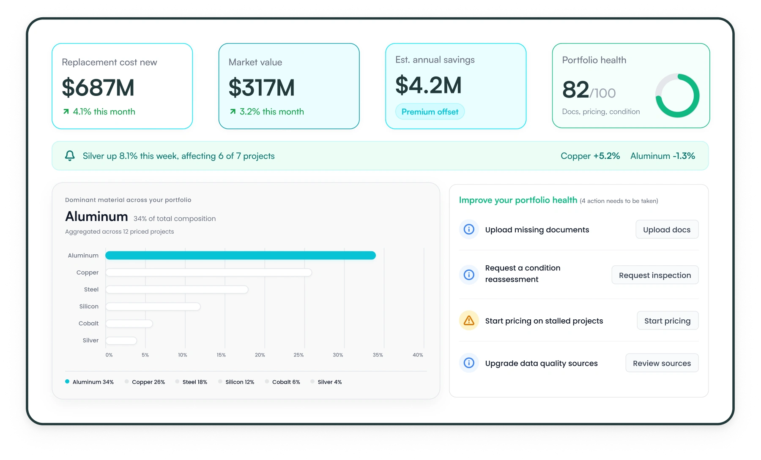Viewport: 761px width, 460px height.
Task: Click the Start pricing button
Action: point(668,321)
